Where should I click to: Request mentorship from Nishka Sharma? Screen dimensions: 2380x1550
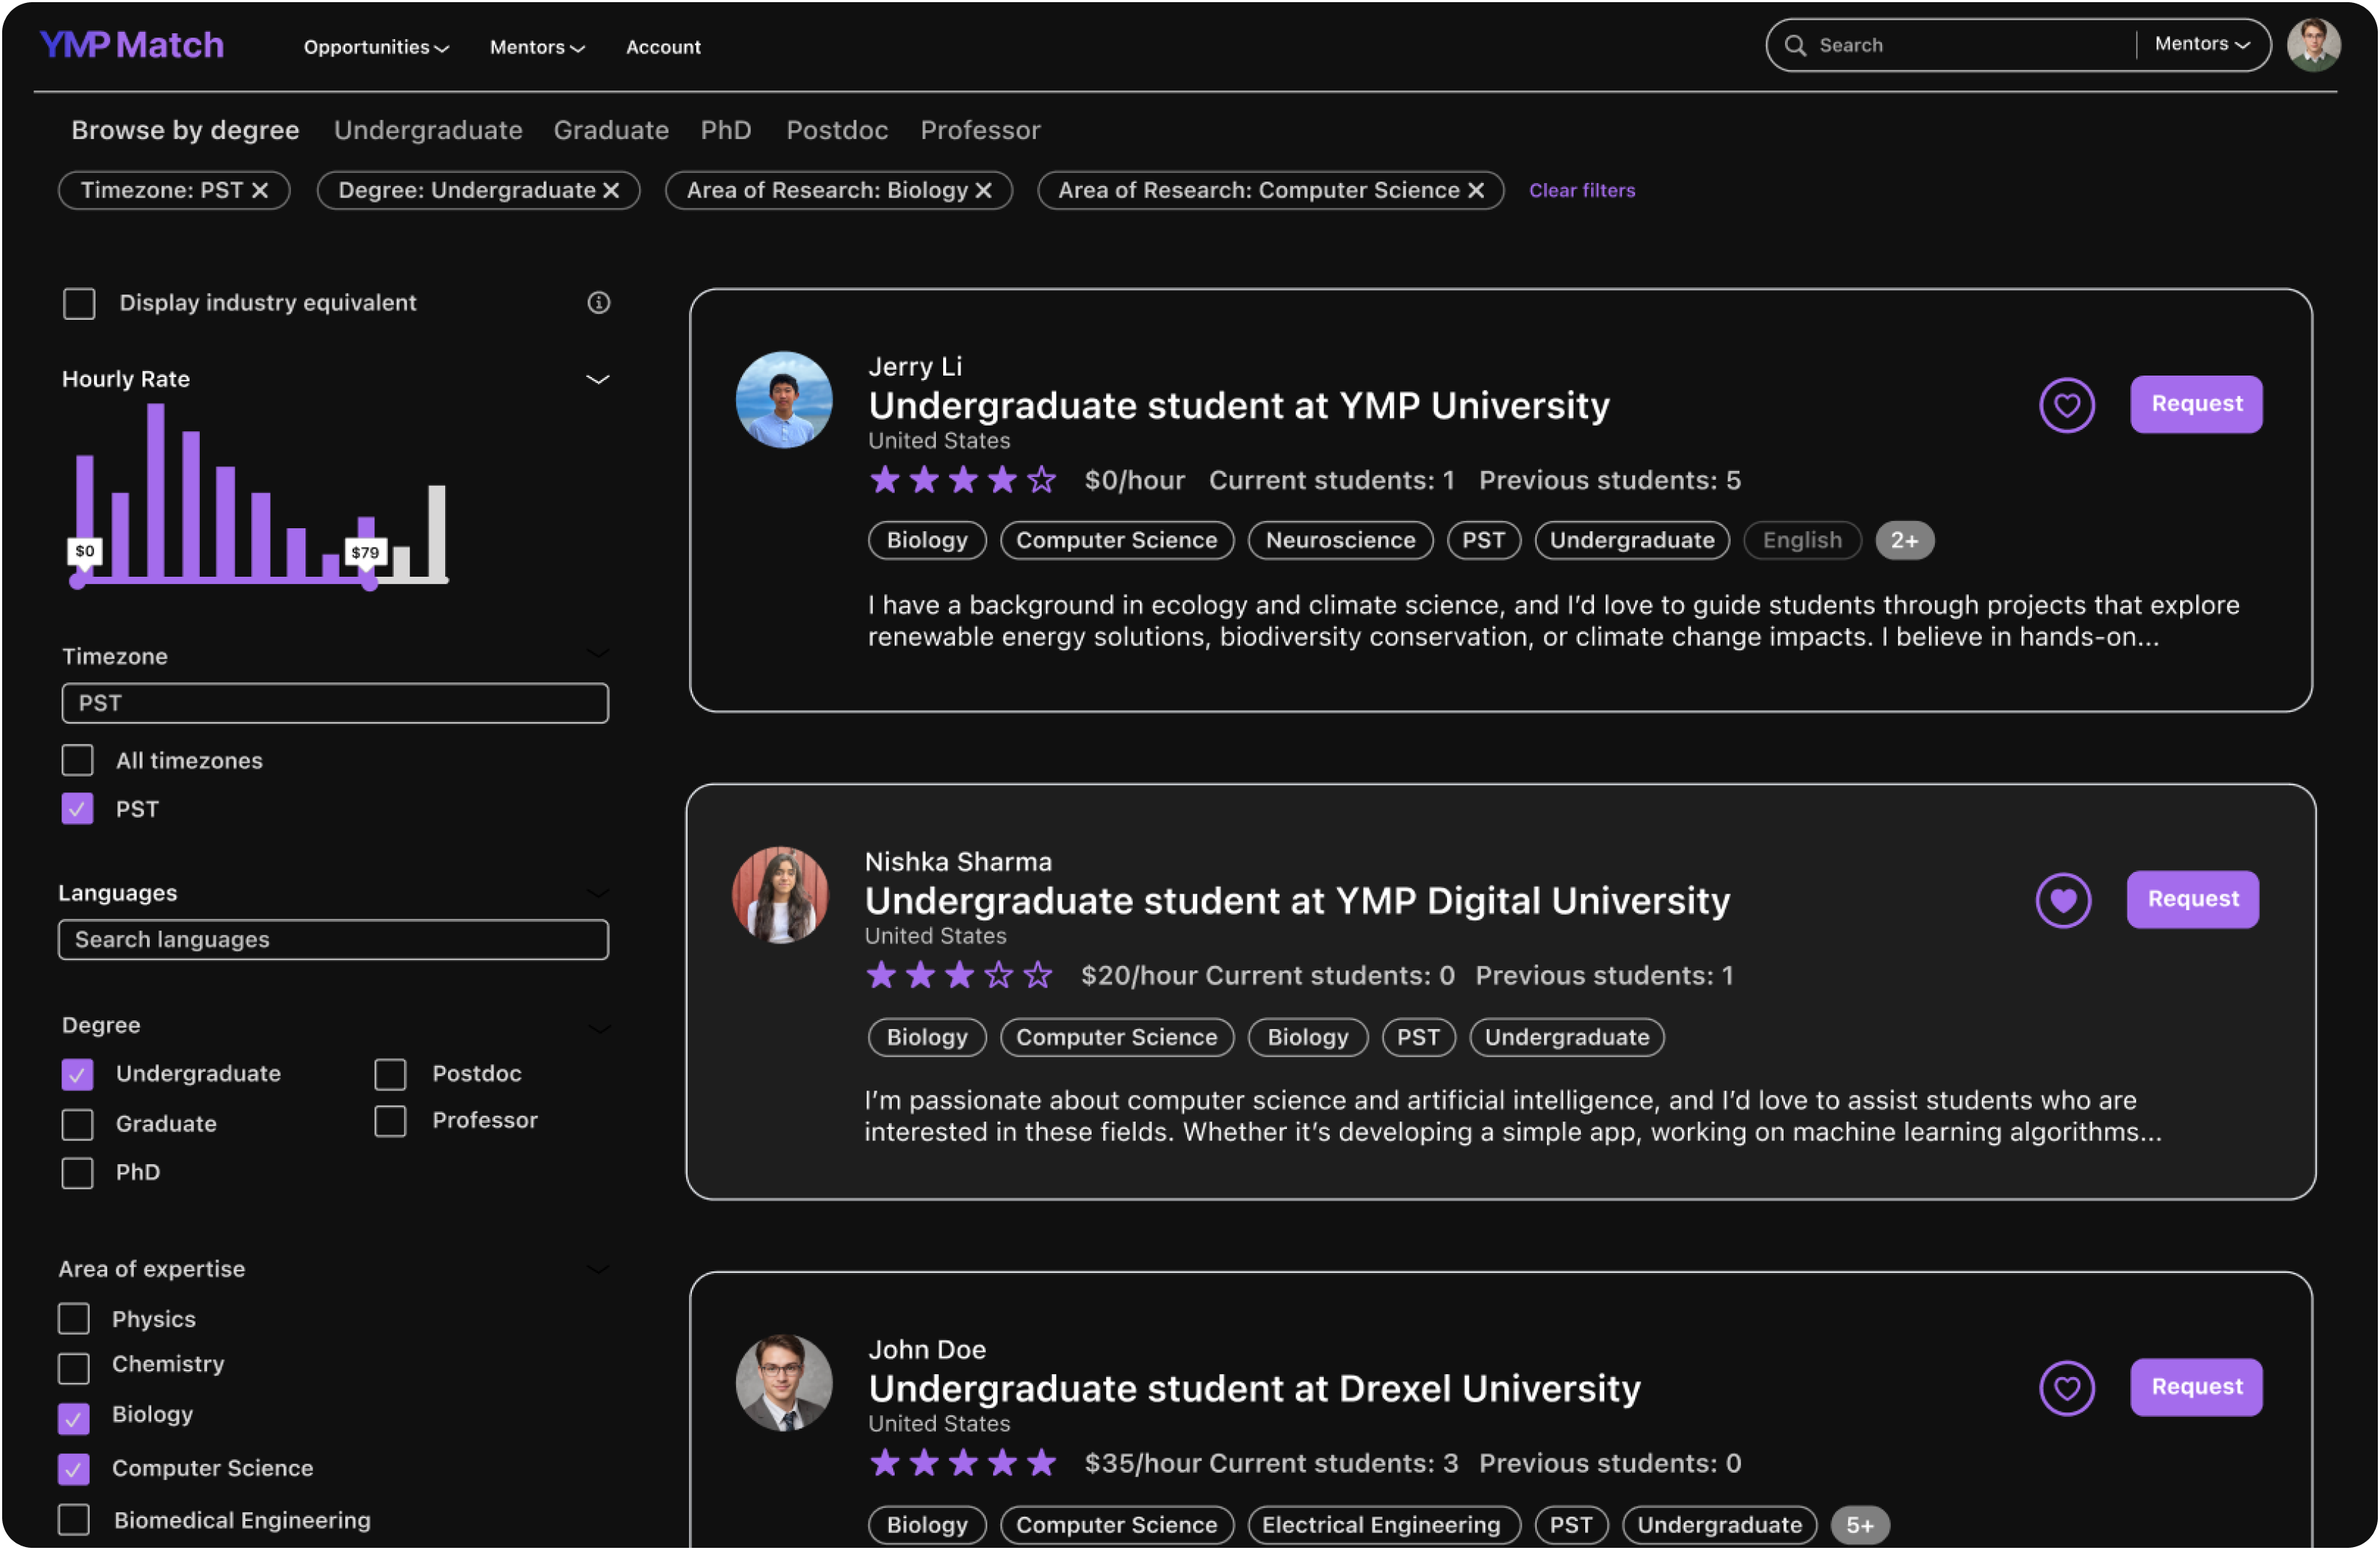point(2192,899)
